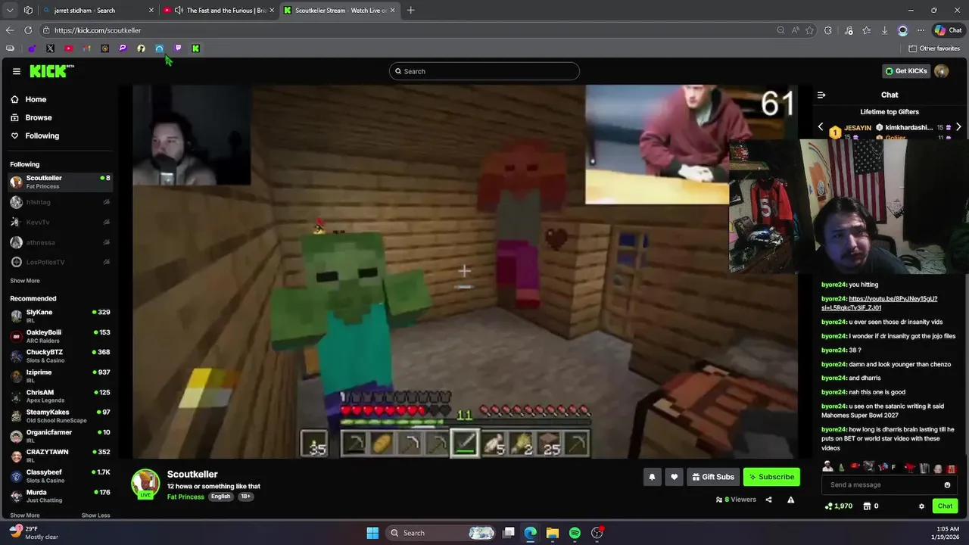
Task: Open the Kick hamburger menu
Action: (x=16, y=71)
